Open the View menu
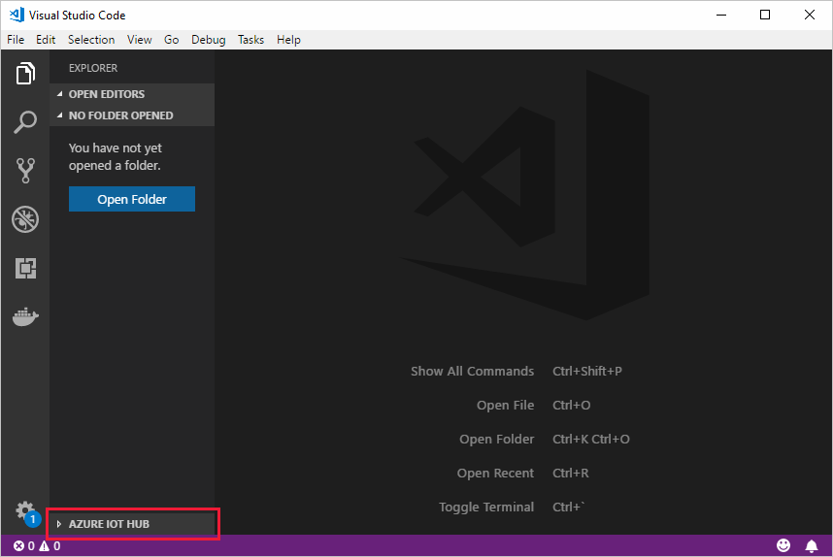The image size is (833, 557). coord(139,40)
